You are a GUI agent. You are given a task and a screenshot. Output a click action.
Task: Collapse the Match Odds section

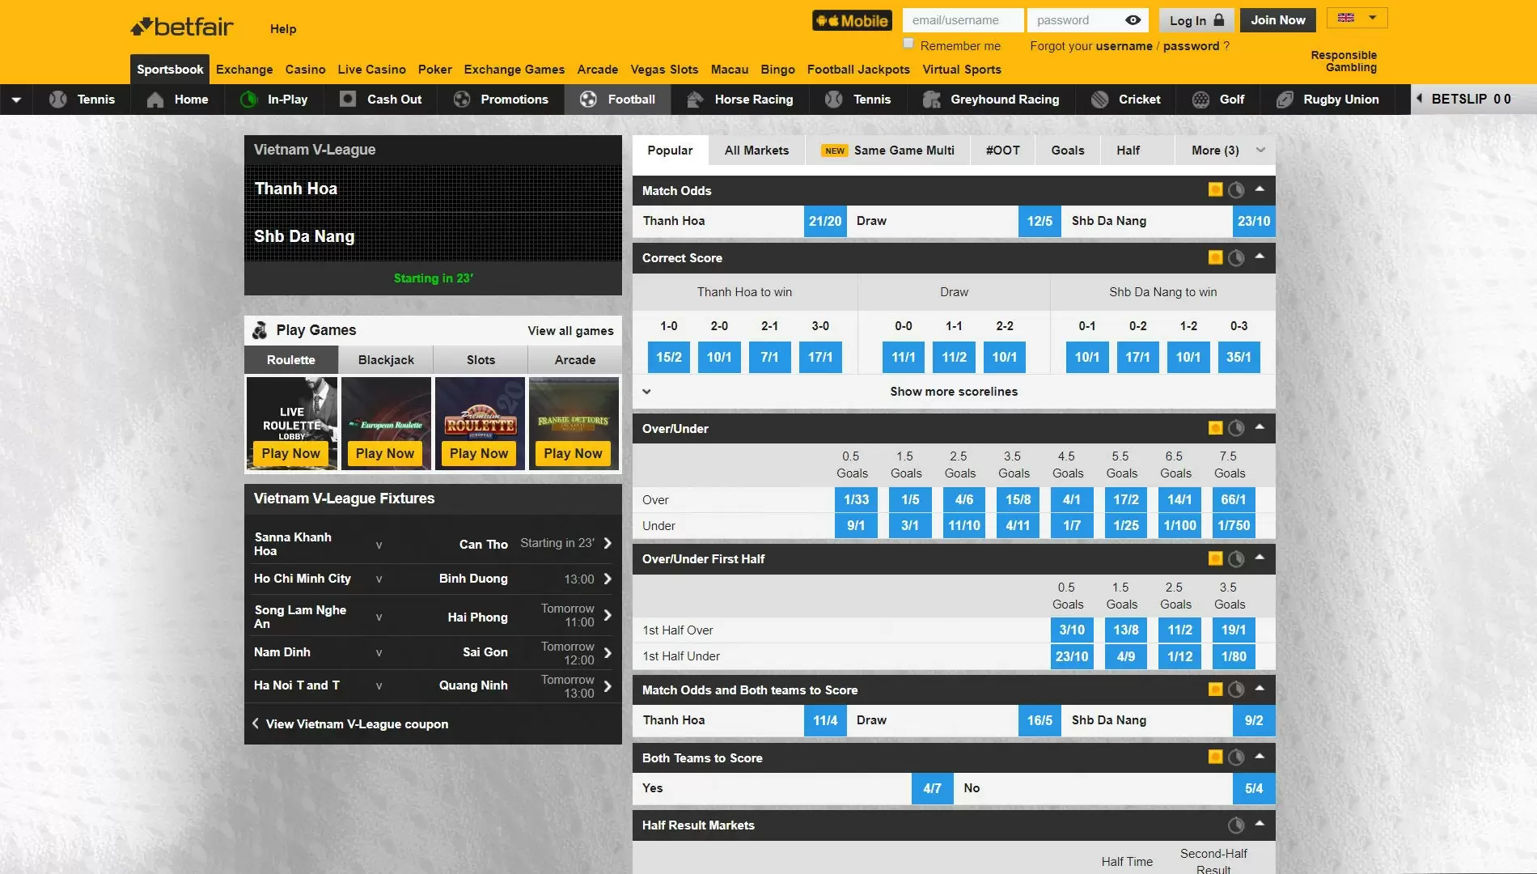coord(1260,189)
